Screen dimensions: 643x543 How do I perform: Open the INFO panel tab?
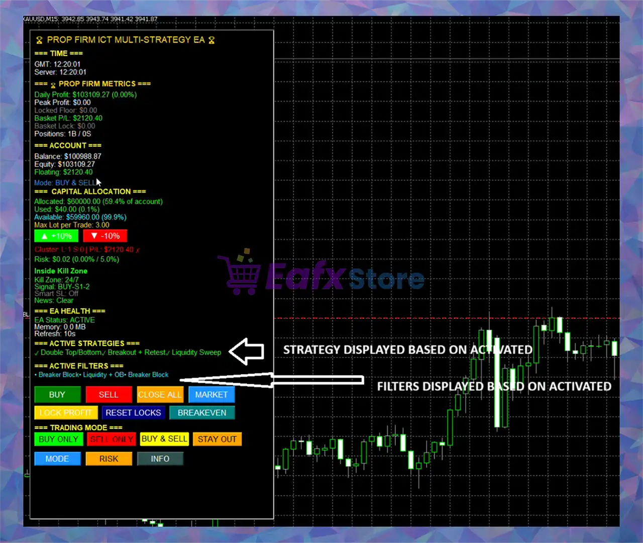160,459
